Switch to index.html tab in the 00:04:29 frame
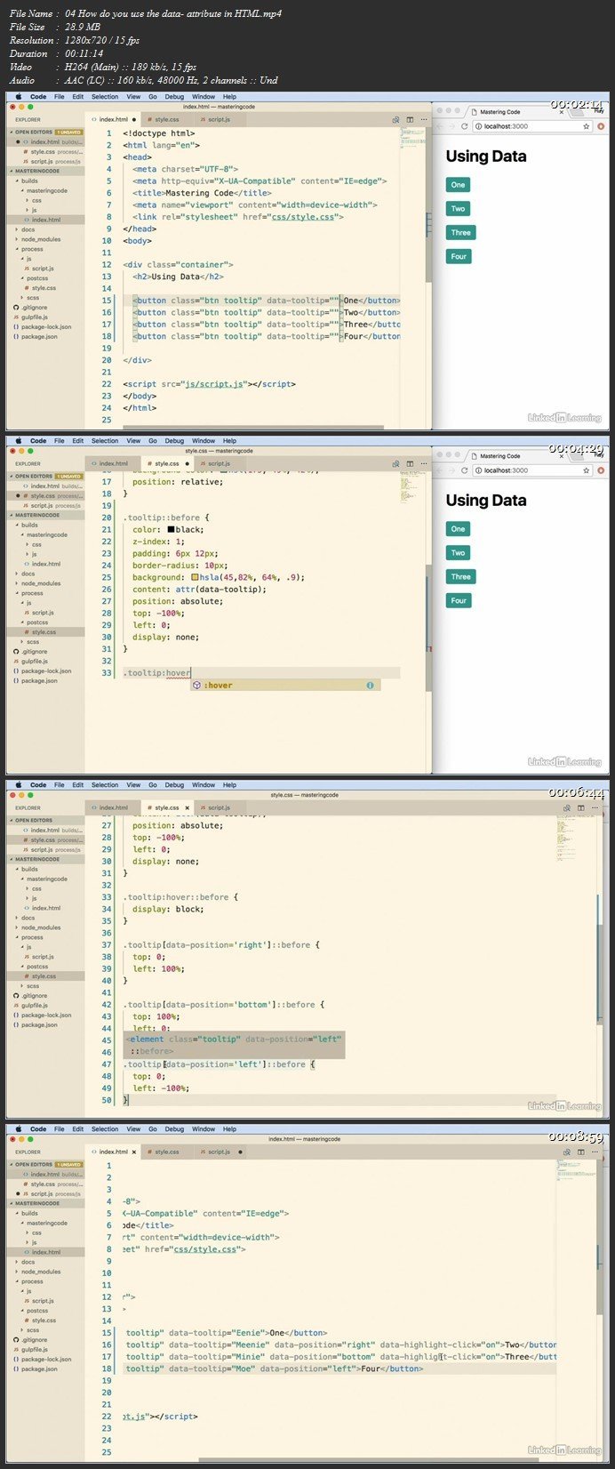The width and height of the screenshot is (615, 1469). [112, 463]
